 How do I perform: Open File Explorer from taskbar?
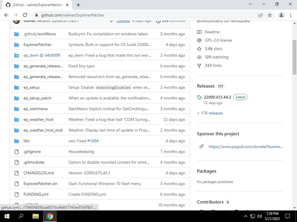click(x=35, y=216)
